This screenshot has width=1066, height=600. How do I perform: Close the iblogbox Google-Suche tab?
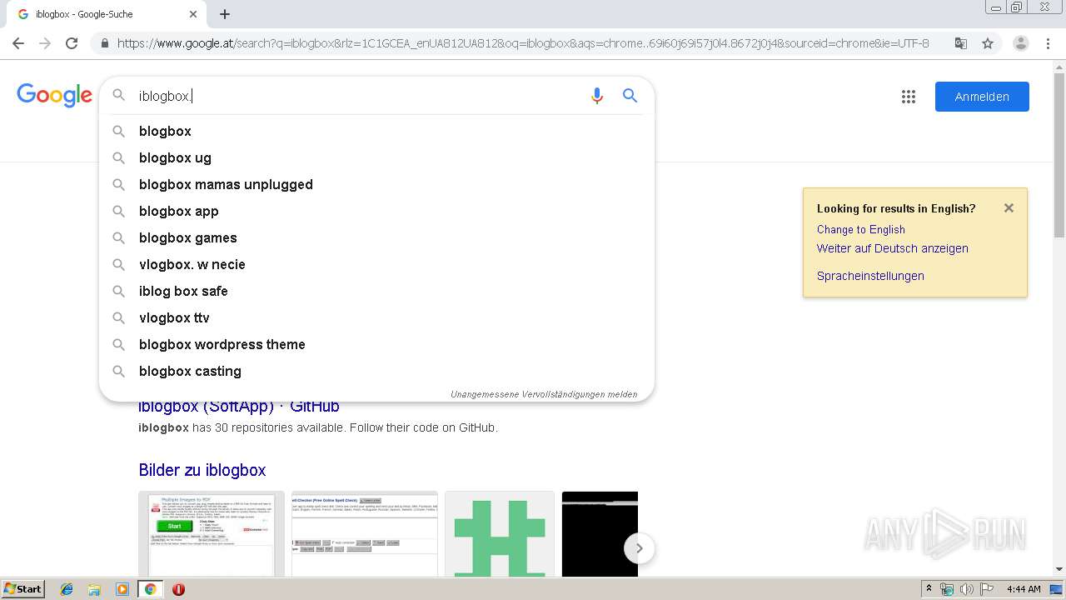[x=193, y=14]
